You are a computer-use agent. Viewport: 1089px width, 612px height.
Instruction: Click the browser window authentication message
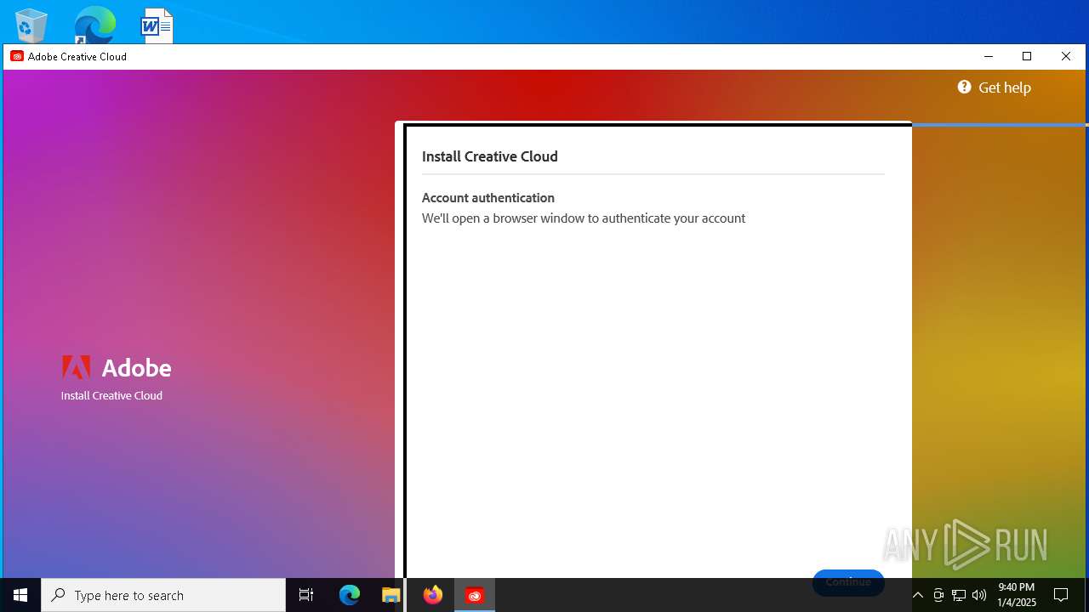click(584, 218)
